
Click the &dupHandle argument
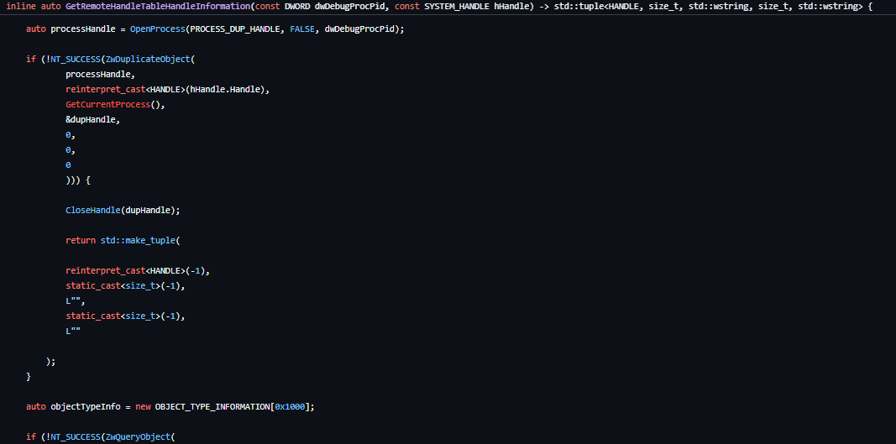tap(92, 120)
